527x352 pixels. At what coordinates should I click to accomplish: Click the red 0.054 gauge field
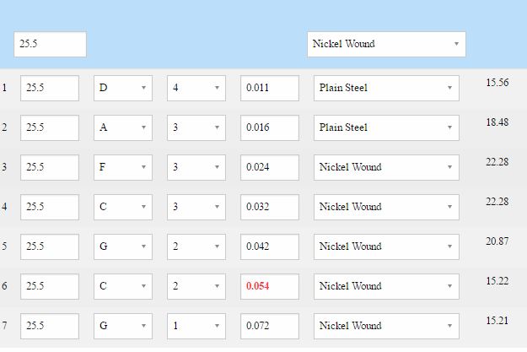270,287
